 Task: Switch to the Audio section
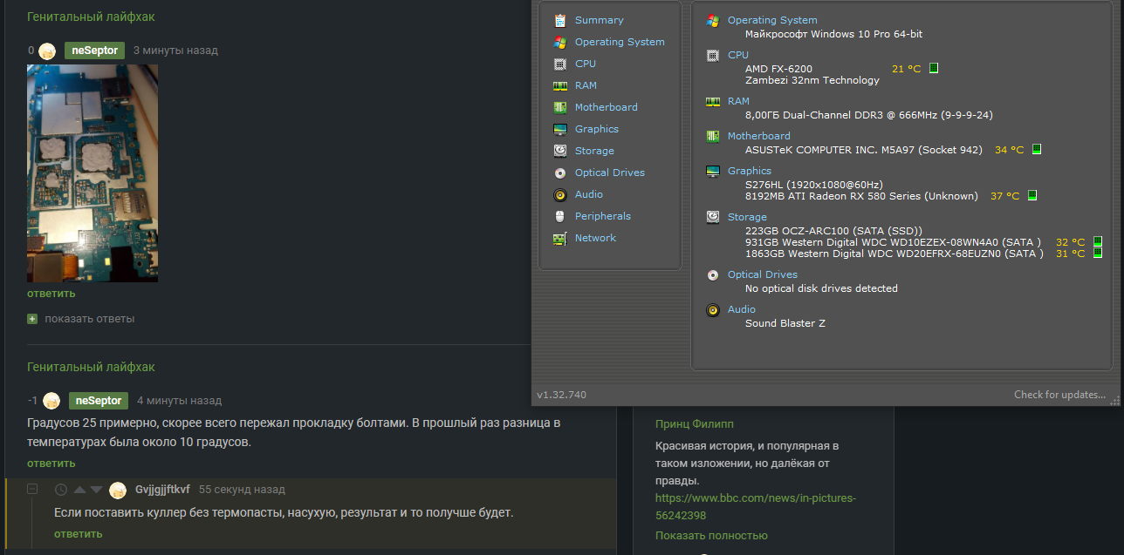point(588,194)
